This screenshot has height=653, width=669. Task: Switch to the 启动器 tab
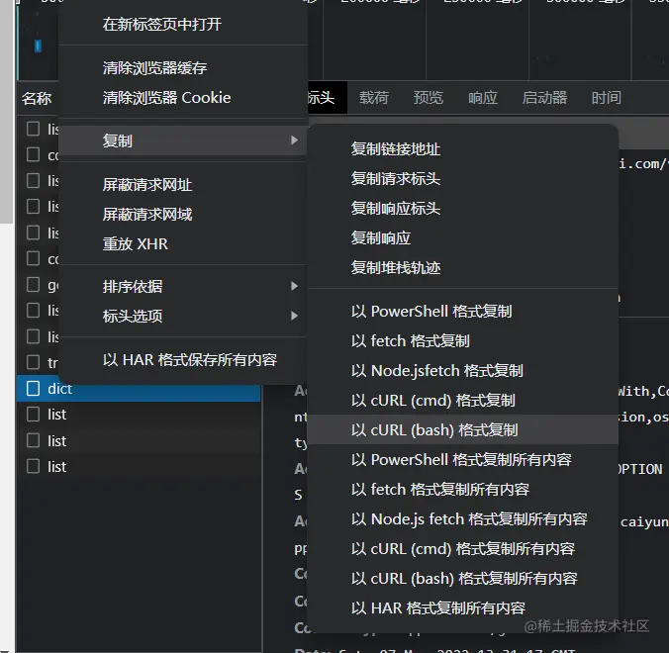pos(544,98)
